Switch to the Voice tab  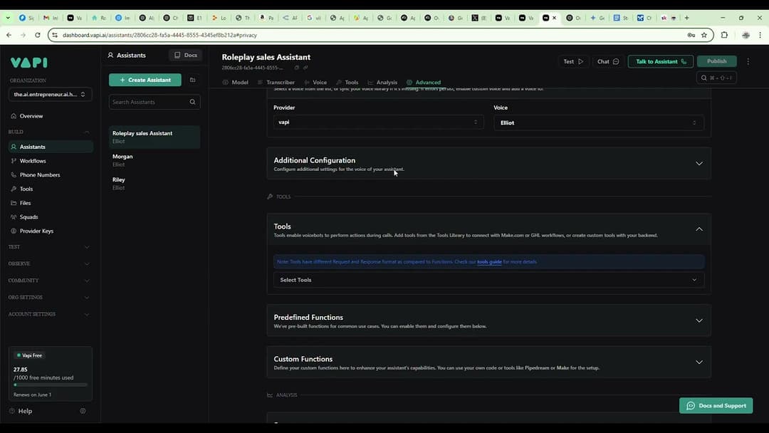[315, 83]
